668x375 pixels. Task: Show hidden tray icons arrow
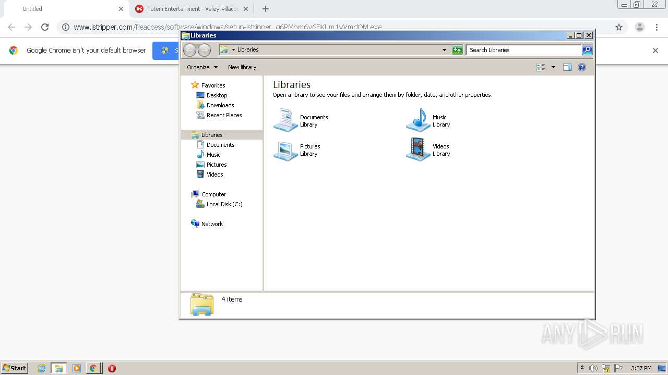[582, 368]
